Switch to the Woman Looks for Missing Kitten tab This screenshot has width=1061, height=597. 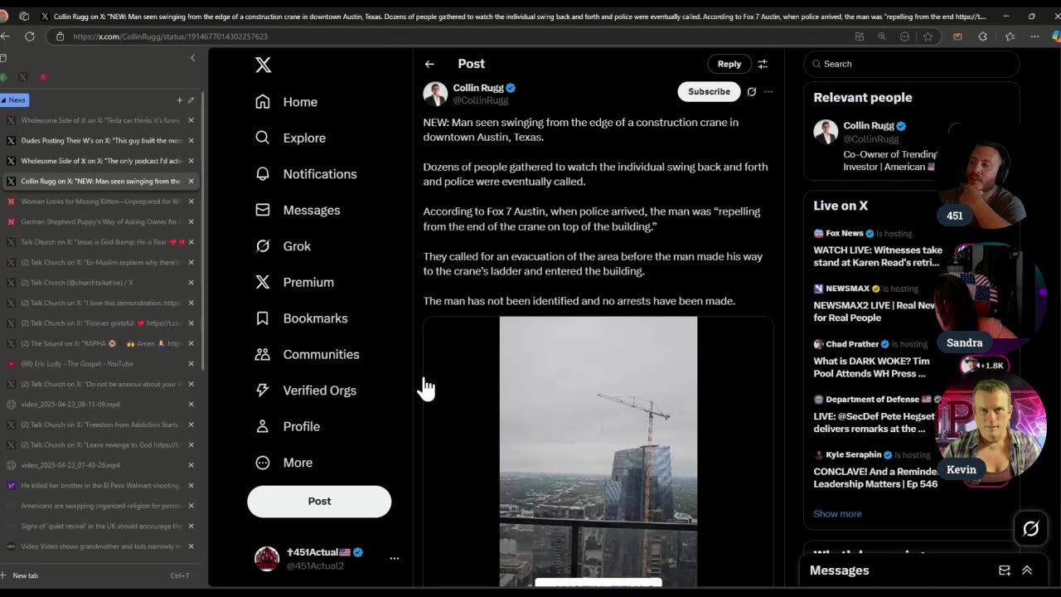(x=101, y=201)
